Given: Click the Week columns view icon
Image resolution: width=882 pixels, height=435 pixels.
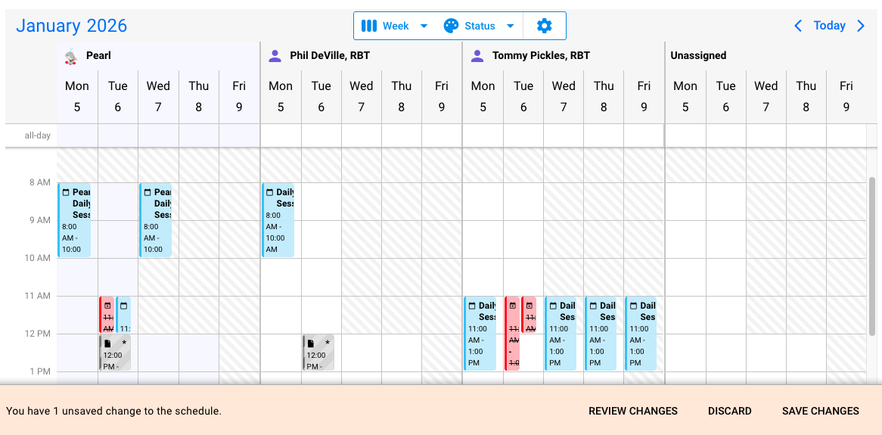Looking at the screenshot, I should tap(369, 26).
